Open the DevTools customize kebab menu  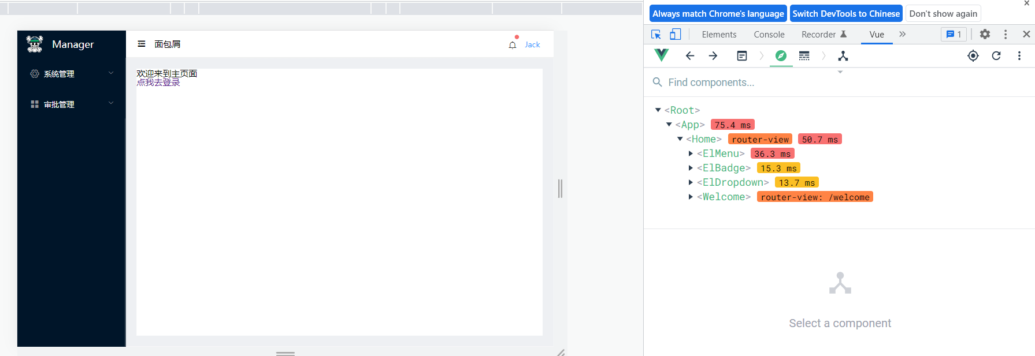(1006, 35)
